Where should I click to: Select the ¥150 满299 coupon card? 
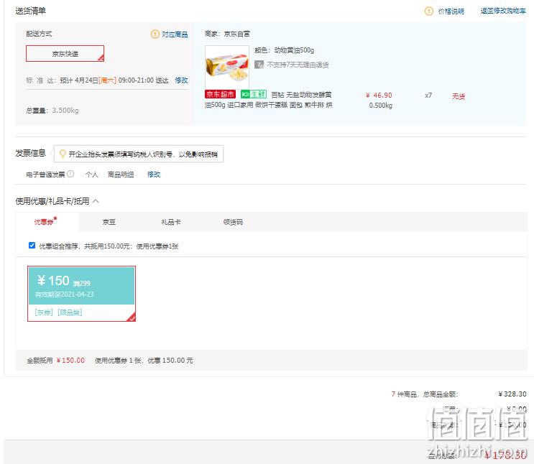(x=81, y=294)
